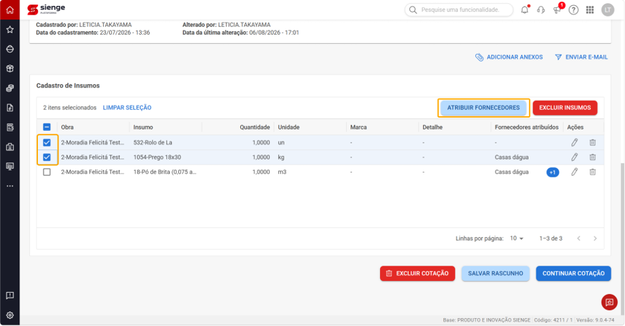625x326 pixels.
Task: Focus the Pesquise uma funcionalidade search field
Action: click(x=459, y=10)
